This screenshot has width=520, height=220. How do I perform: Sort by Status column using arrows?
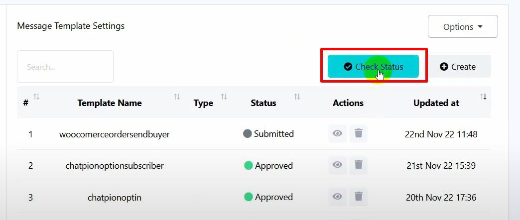point(297,97)
